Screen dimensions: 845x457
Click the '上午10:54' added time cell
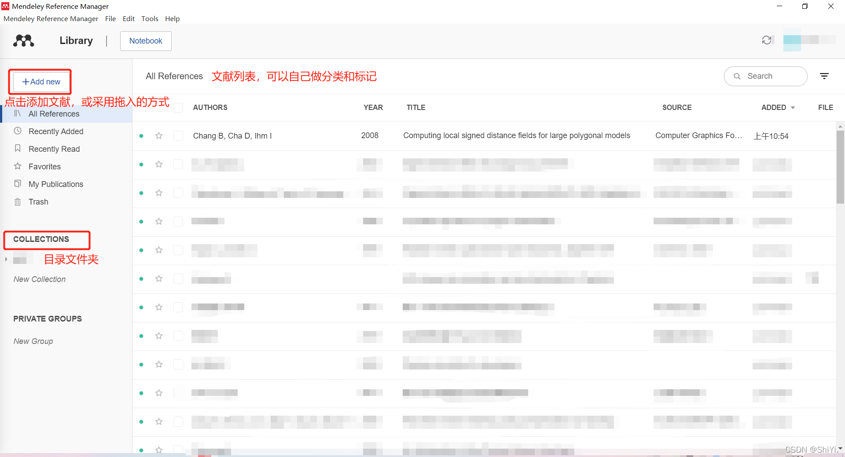click(771, 136)
